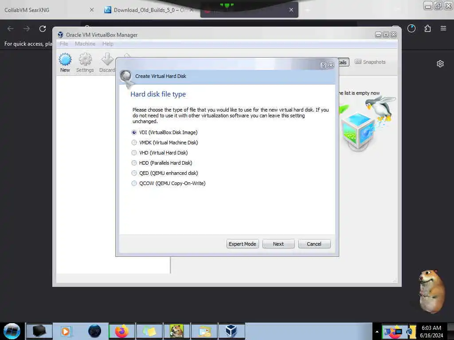Viewport: 454px width, 340px height.
Task: Open the beaver Box taskbar icon
Action: pyautogui.click(x=177, y=331)
